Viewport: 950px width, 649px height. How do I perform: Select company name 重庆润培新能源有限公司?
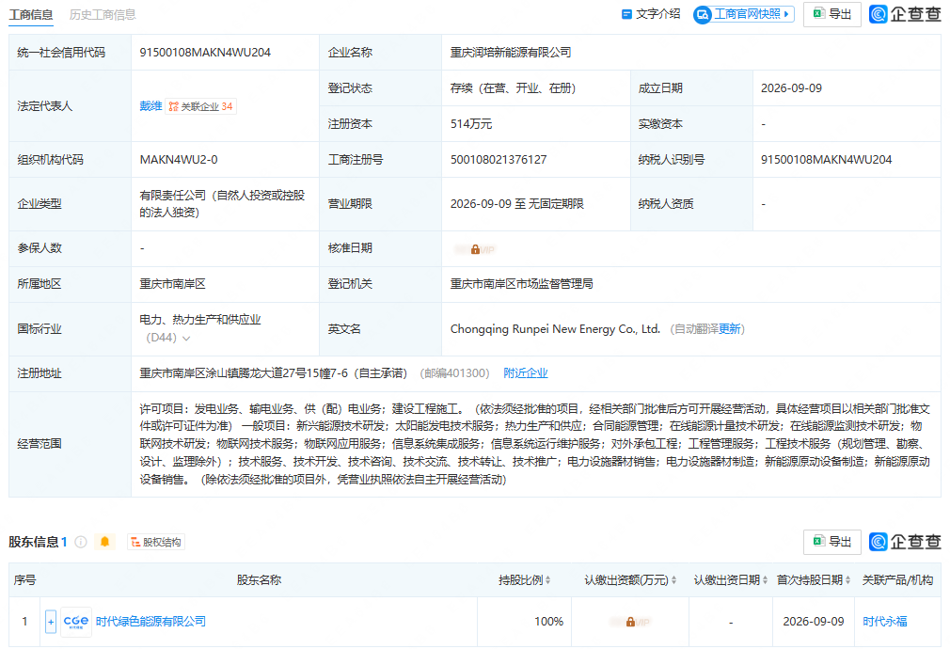click(x=511, y=53)
